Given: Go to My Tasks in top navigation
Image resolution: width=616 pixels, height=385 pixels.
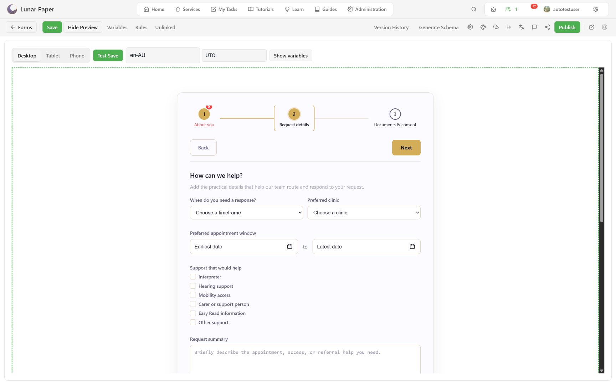Looking at the screenshot, I should click(224, 9).
